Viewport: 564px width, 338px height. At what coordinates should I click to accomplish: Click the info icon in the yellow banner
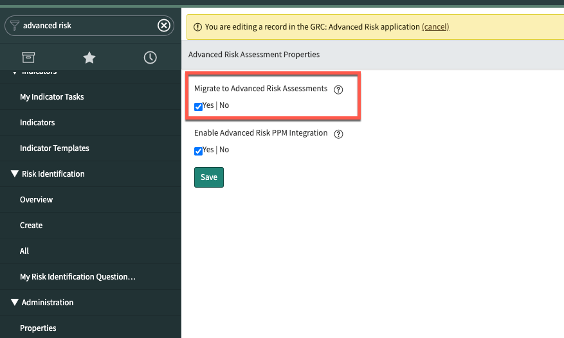197,27
